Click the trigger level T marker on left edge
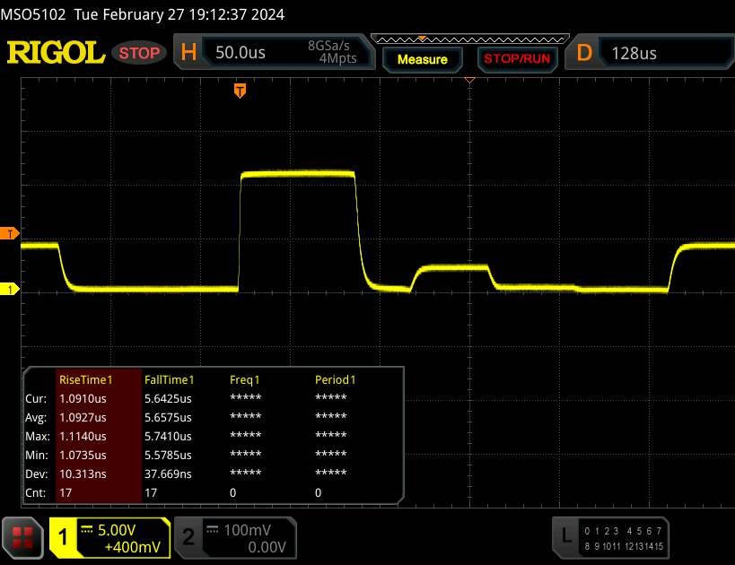735x565 pixels. (x=9, y=233)
